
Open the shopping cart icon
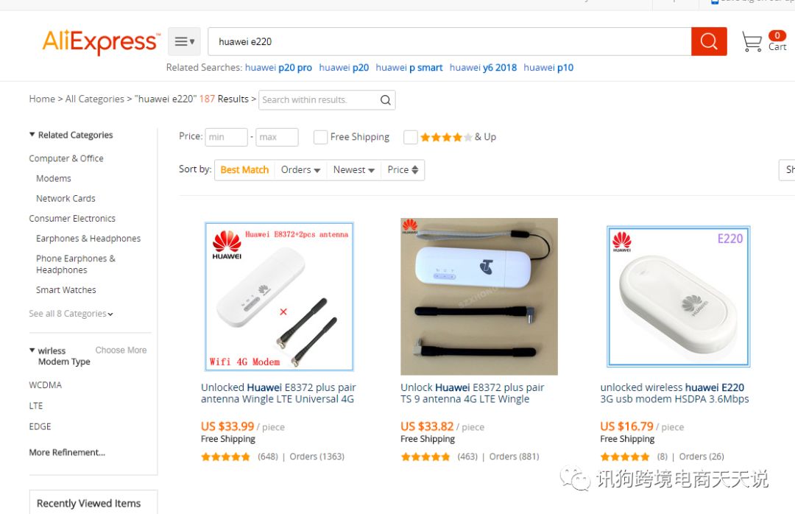click(x=752, y=42)
